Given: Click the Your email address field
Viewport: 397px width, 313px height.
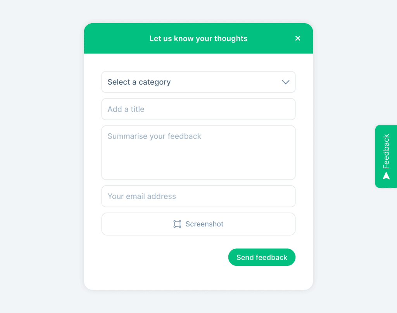Looking at the screenshot, I should coord(198,196).
